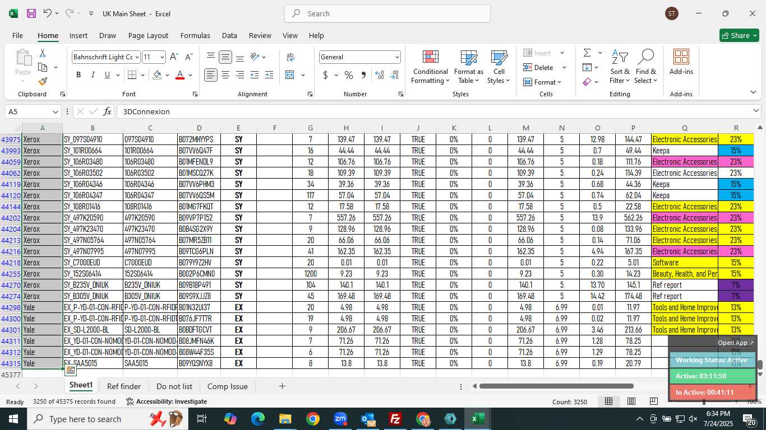Expand the Name Box dropdown
The height and width of the screenshot is (430, 766).
(55, 111)
